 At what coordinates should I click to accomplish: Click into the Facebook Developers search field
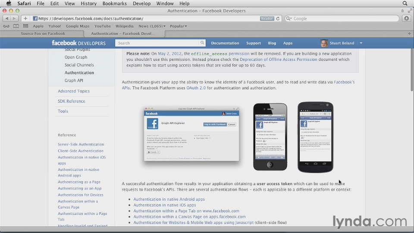pyautogui.click(x=157, y=43)
